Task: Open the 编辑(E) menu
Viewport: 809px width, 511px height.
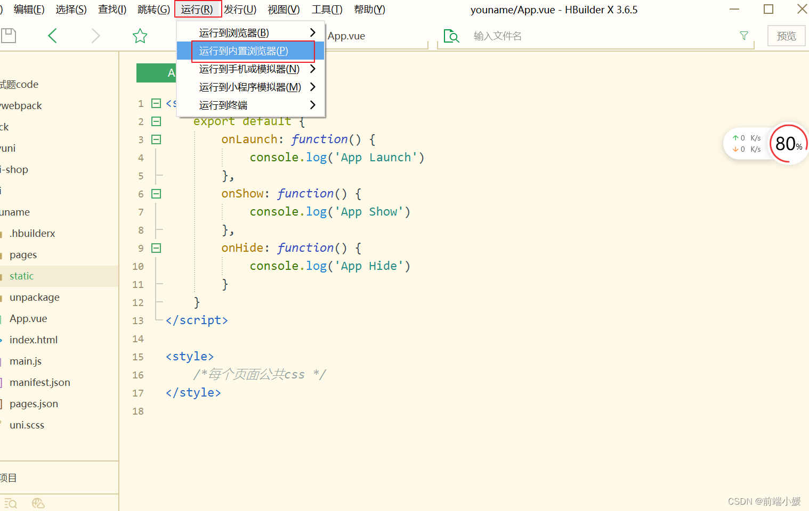Action: 29,10
